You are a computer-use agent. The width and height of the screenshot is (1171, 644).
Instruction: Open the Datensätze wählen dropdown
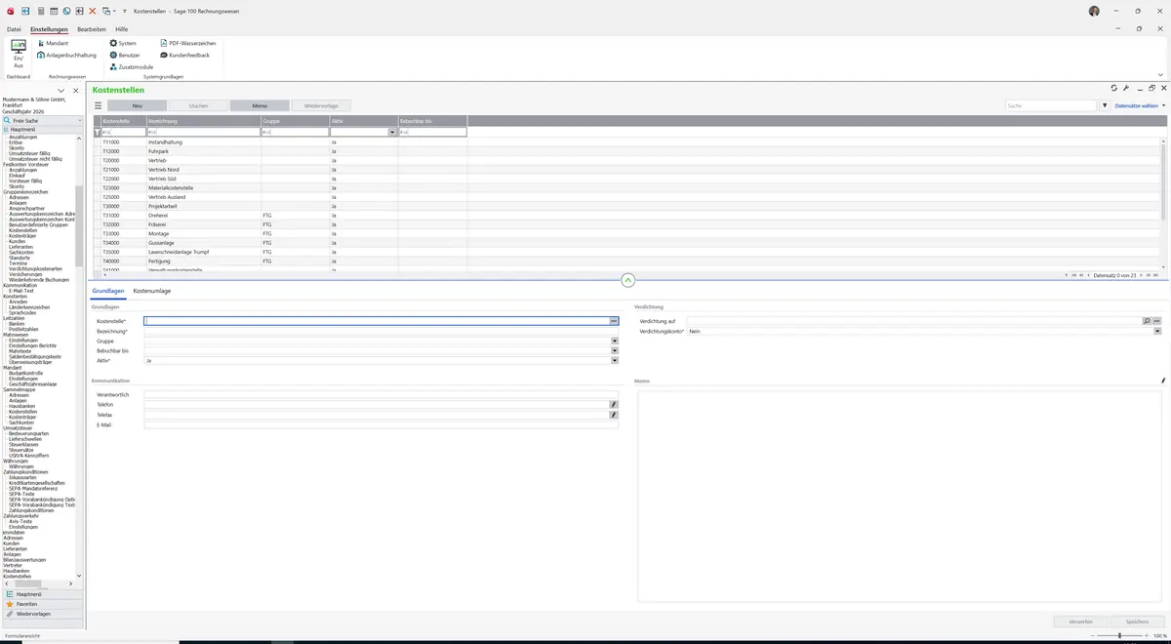point(1140,105)
